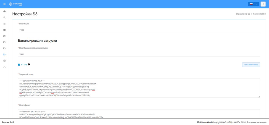Screen dimensions: 269x125
Task: Click the logout icon in the header
Action: (263, 4)
